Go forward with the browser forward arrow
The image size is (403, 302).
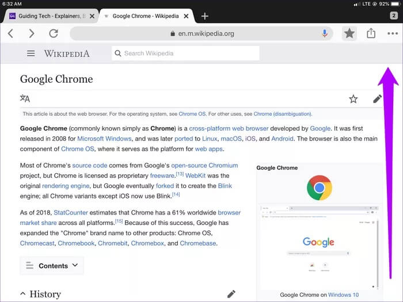click(x=31, y=33)
